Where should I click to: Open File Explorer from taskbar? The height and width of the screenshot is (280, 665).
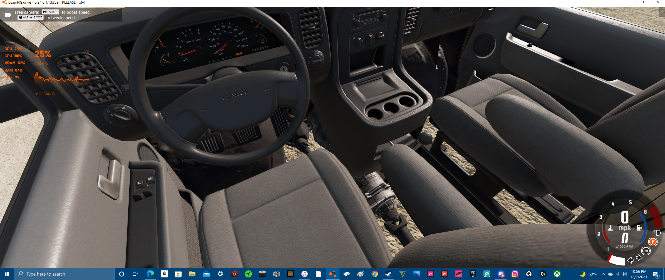pyautogui.click(x=192, y=274)
